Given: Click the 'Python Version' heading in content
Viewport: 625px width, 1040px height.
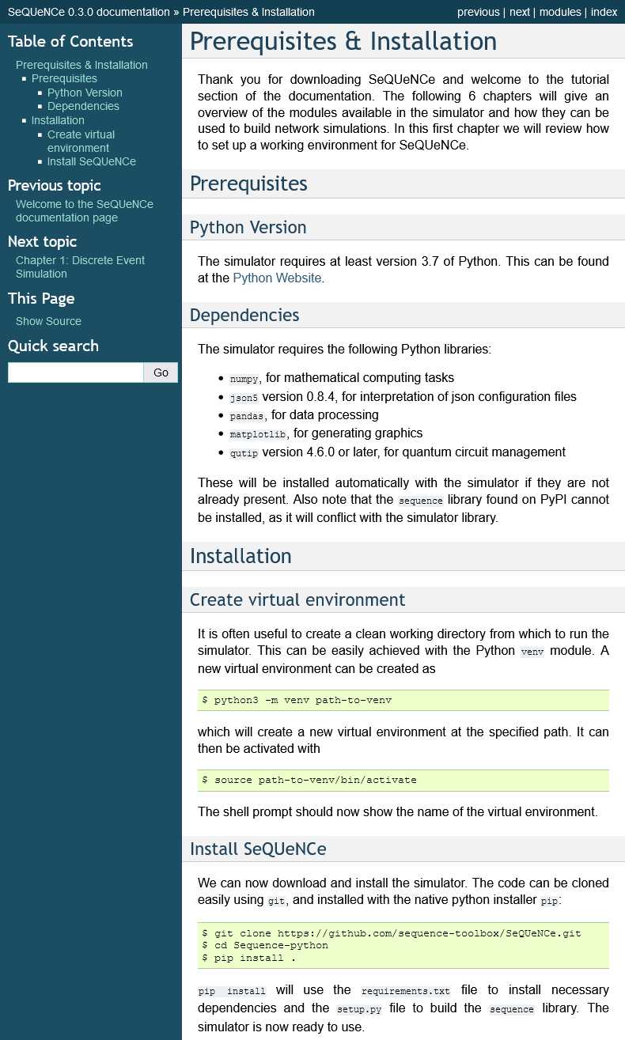Looking at the screenshot, I should click(248, 227).
